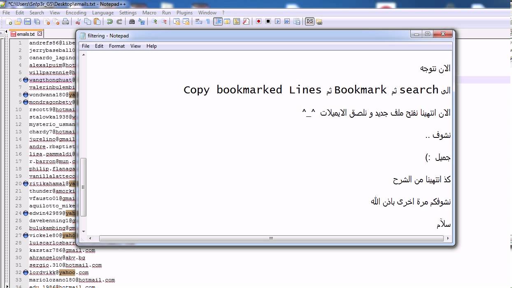Image resolution: width=512 pixels, height=288 pixels.
Task: Play back the recorded macro
Action: [277, 21]
